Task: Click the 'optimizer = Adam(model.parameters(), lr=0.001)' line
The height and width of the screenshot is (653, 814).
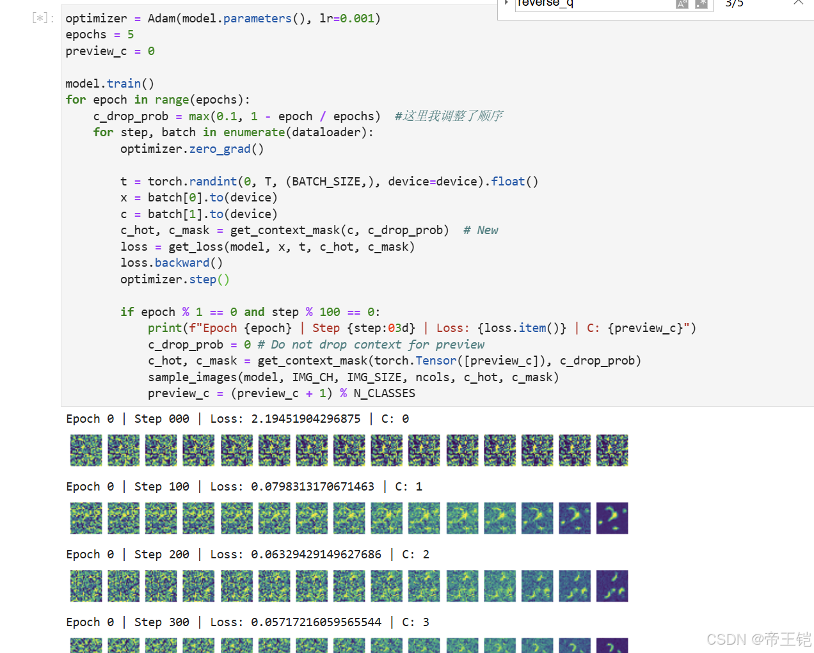Action: pos(223,19)
